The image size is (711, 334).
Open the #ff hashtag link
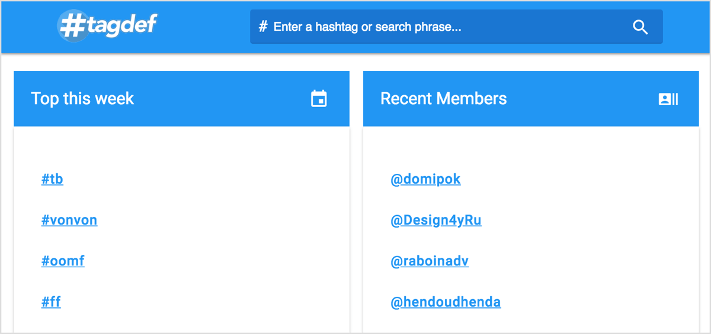[51, 302]
